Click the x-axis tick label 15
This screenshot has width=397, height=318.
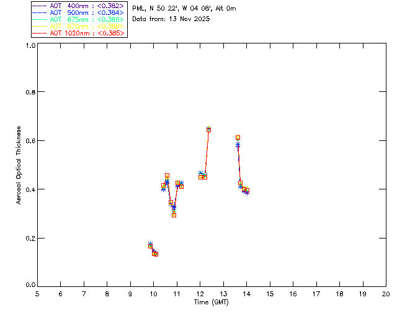270,294
